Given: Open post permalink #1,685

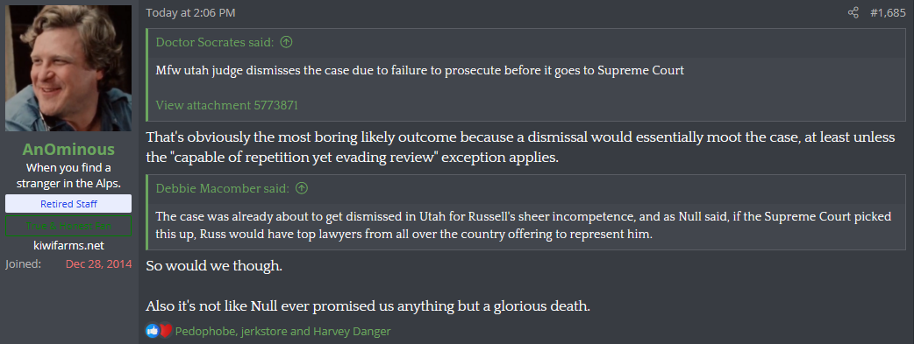Looking at the screenshot, I should point(888,13).
